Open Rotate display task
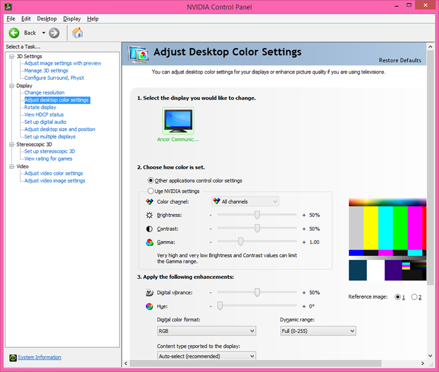 pos(40,107)
